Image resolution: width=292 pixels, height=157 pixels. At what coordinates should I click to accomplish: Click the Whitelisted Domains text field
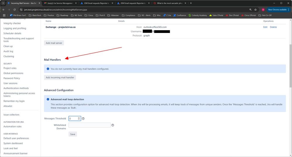click(89, 125)
